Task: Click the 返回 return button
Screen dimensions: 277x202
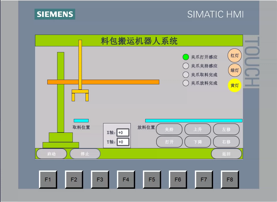Action: (x=226, y=154)
